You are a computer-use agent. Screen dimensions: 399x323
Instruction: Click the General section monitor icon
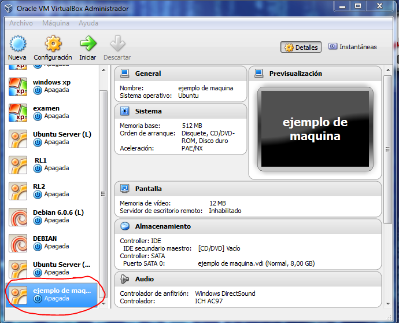[x=125, y=74]
